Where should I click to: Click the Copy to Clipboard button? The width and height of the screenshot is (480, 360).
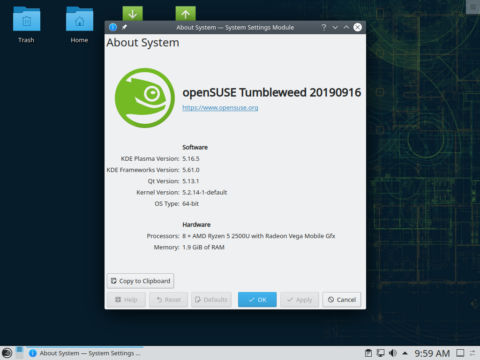pyautogui.click(x=140, y=281)
